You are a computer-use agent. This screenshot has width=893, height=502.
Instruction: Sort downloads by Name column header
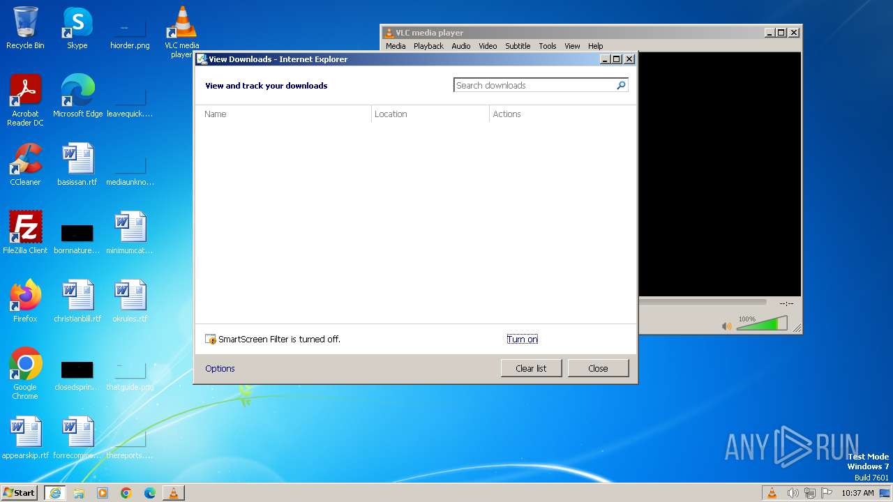coord(283,114)
